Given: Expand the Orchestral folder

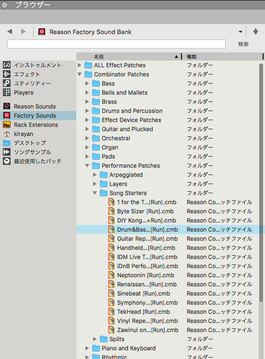Looking at the screenshot, I should [x=87, y=138].
